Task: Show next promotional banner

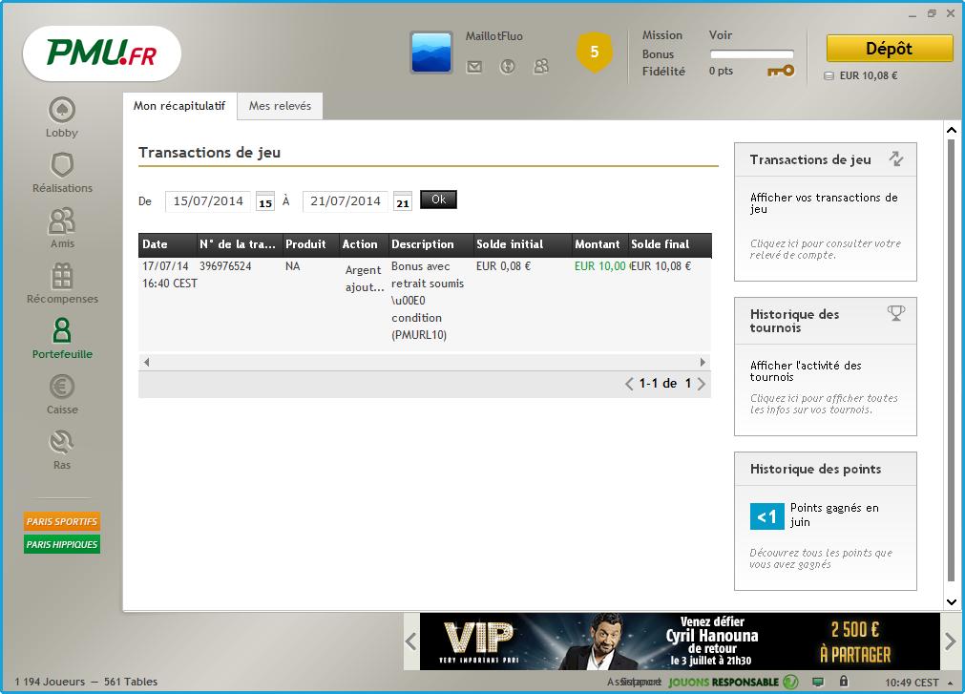Action: point(951,641)
